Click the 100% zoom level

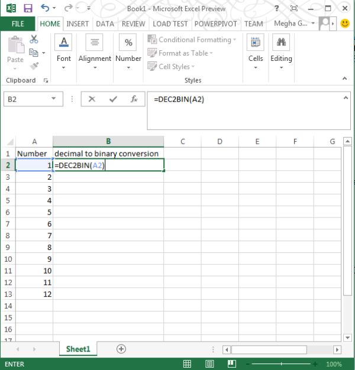click(x=334, y=364)
